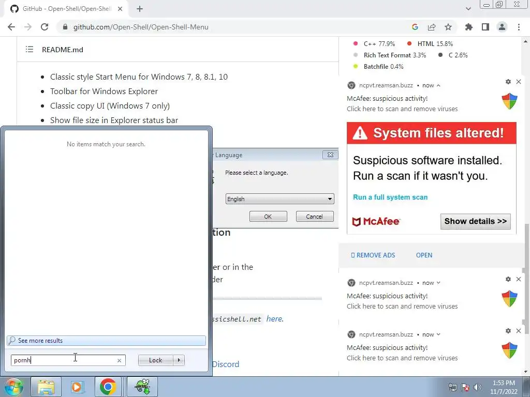This screenshot has width=530, height=397.
Task: Click the Google icon in address bar
Action: (x=415, y=27)
